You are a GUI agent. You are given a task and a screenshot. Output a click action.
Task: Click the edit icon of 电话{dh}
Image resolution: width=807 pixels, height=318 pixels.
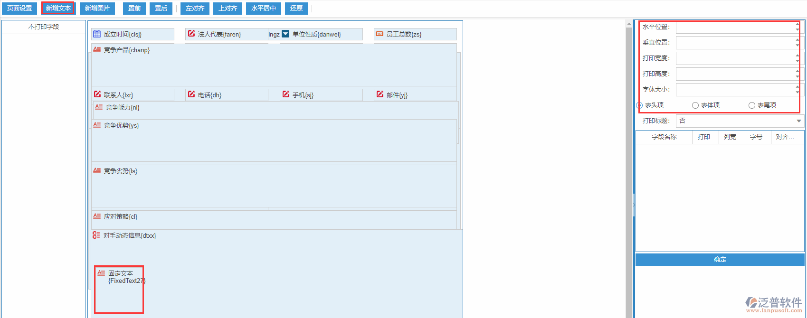(191, 94)
